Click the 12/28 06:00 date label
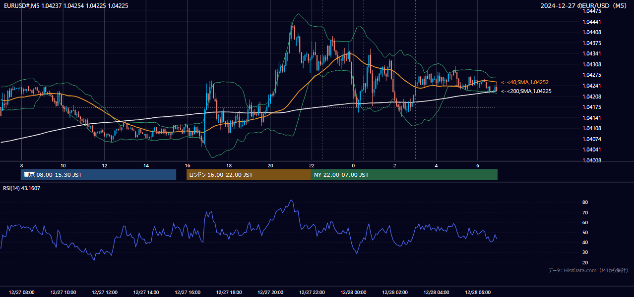This screenshot has height=297, width=634. (x=477, y=293)
